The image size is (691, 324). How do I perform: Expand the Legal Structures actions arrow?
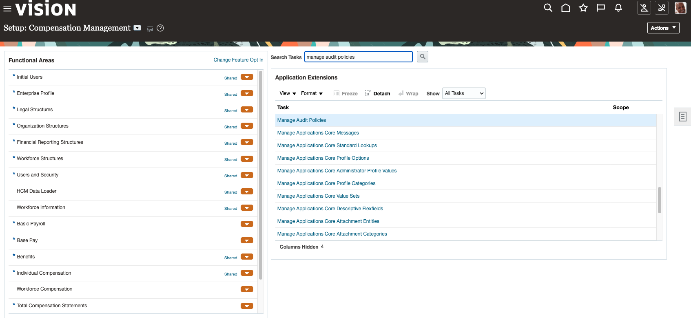[247, 110]
